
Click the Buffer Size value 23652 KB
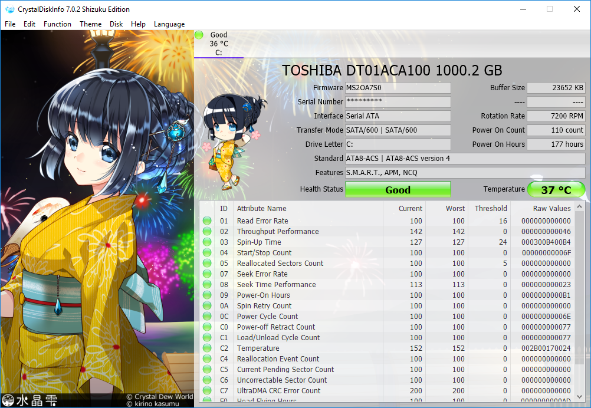(556, 88)
